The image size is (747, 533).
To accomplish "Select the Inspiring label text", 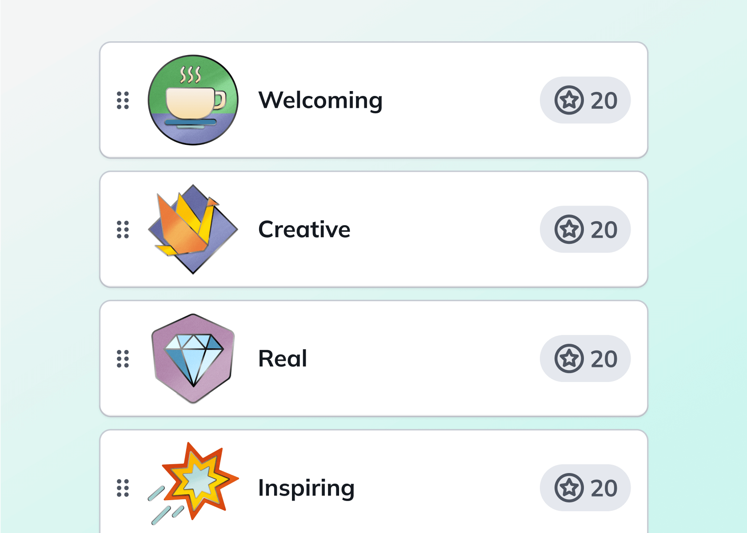I will pyautogui.click(x=306, y=488).
